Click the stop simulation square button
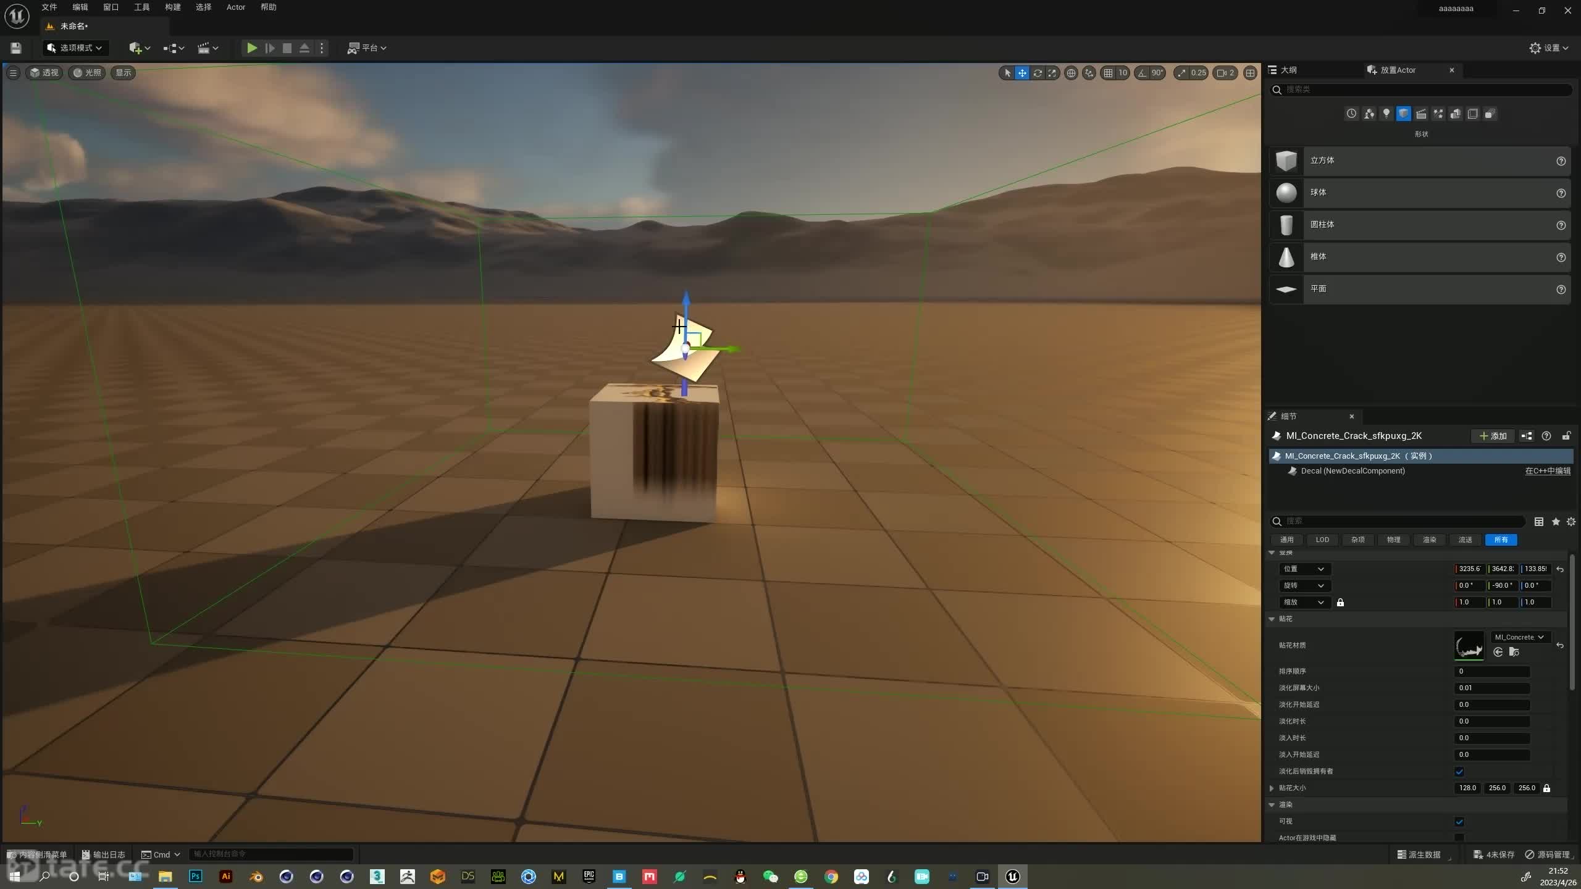1581x889 pixels. click(x=287, y=48)
